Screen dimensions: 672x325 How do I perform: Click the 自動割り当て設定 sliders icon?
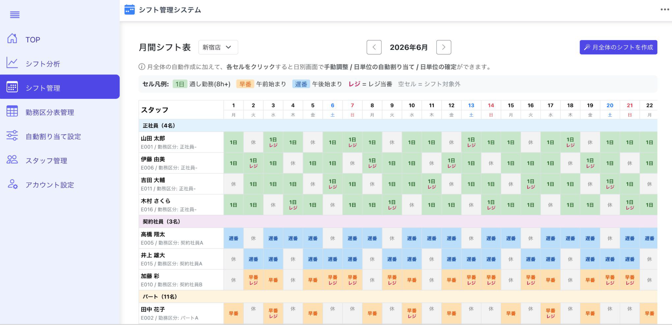[x=12, y=135]
